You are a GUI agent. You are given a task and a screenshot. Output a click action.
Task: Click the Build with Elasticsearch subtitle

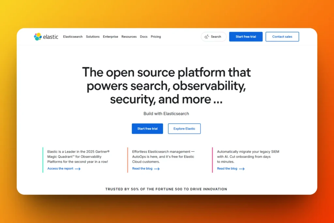(166, 114)
